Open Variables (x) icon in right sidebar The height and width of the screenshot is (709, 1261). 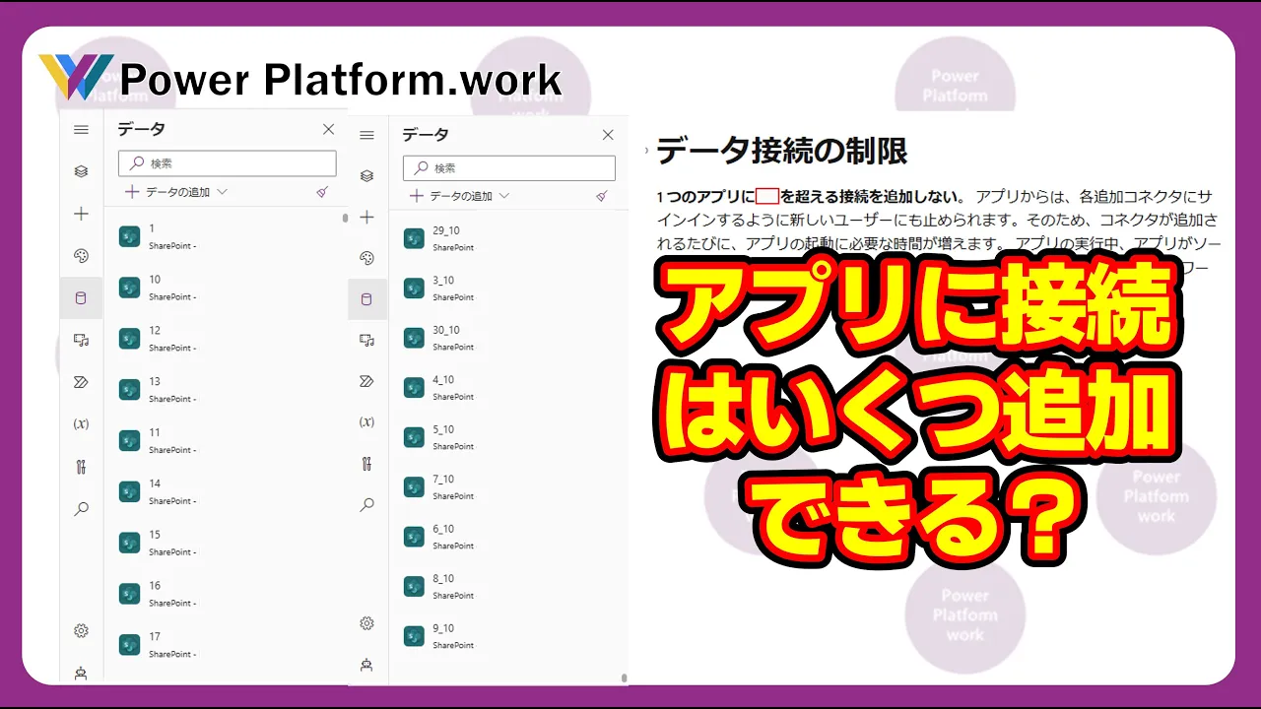pyautogui.click(x=366, y=422)
